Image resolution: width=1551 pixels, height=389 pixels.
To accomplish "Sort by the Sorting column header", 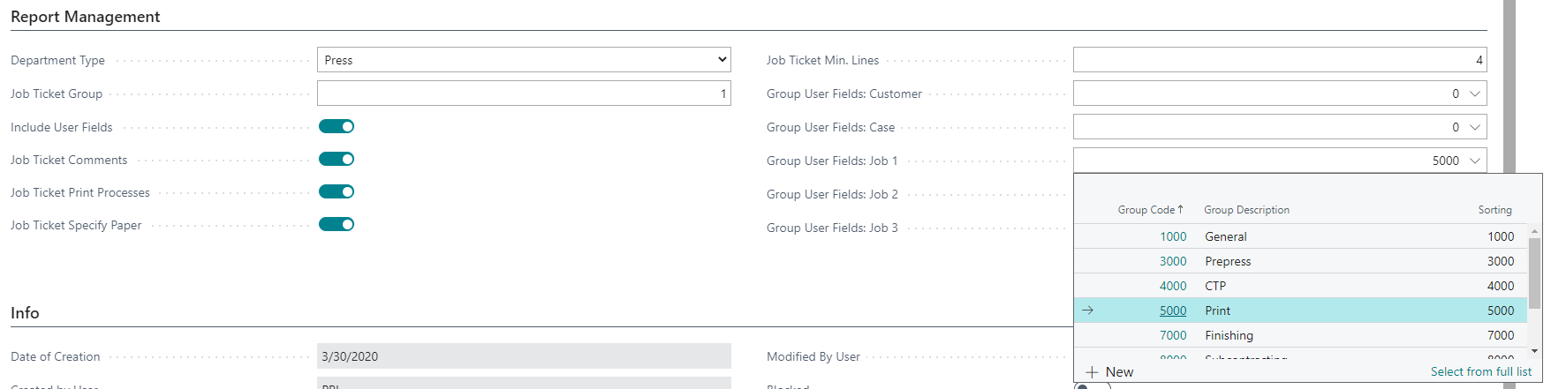I will [1494, 210].
